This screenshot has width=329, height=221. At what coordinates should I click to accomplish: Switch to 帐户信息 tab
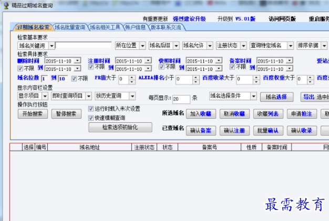click(x=136, y=27)
